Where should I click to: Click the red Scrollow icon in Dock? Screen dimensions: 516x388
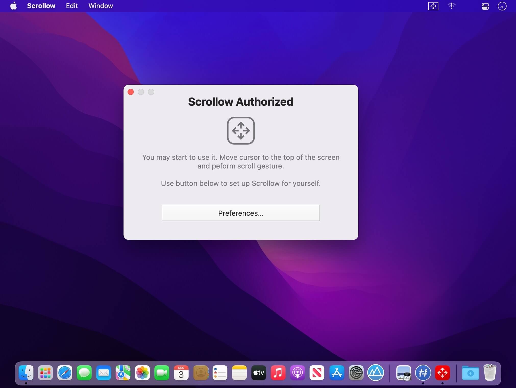(x=442, y=373)
